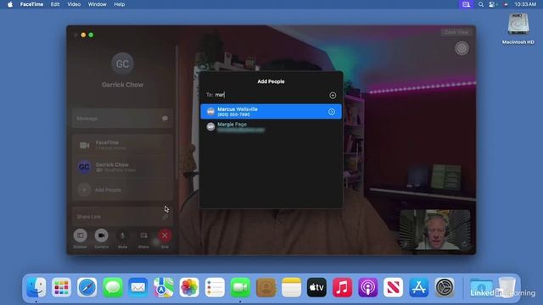
Task: Select Margie Page contact suggestion
Action: (271, 127)
